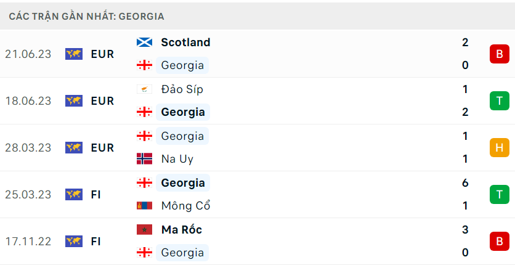Click the Scotland flag icon

(x=145, y=43)
